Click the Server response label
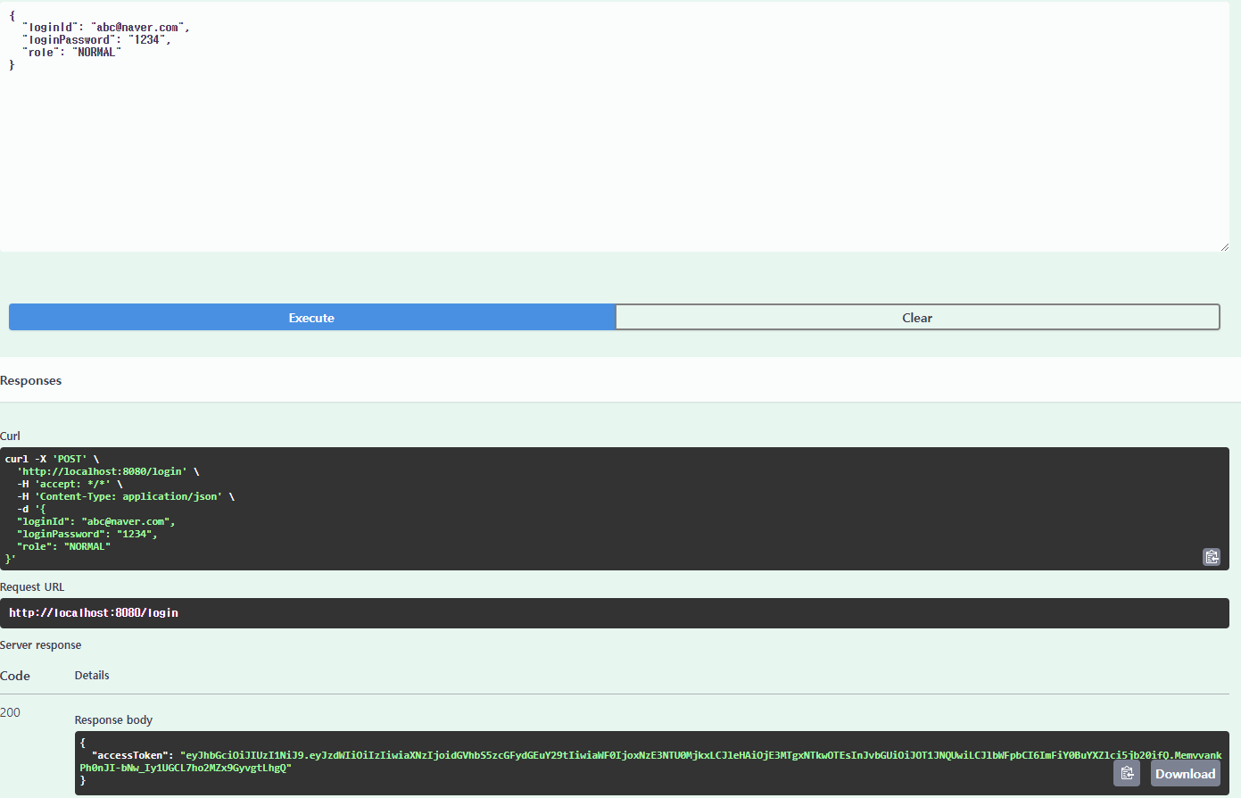The height and width of the screenshot is (798, 1241). pos(41,644)
